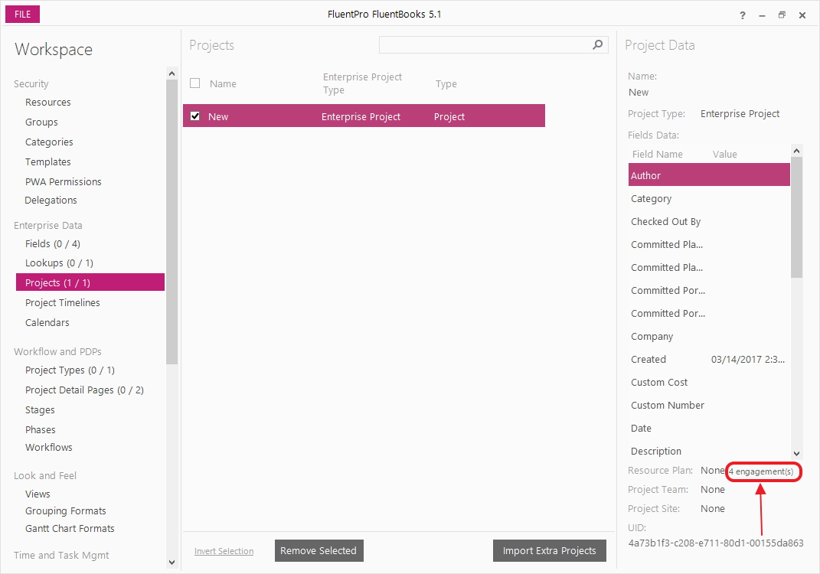The width and height of the screenshot is (820, 574).
Task: Tick the select-all checkbox beside Name header
Action: [195, 83]
